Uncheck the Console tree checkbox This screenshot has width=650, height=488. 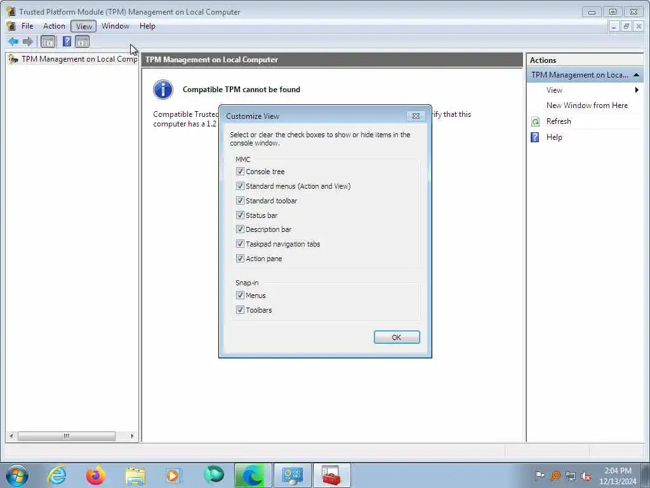click(240, 172)
